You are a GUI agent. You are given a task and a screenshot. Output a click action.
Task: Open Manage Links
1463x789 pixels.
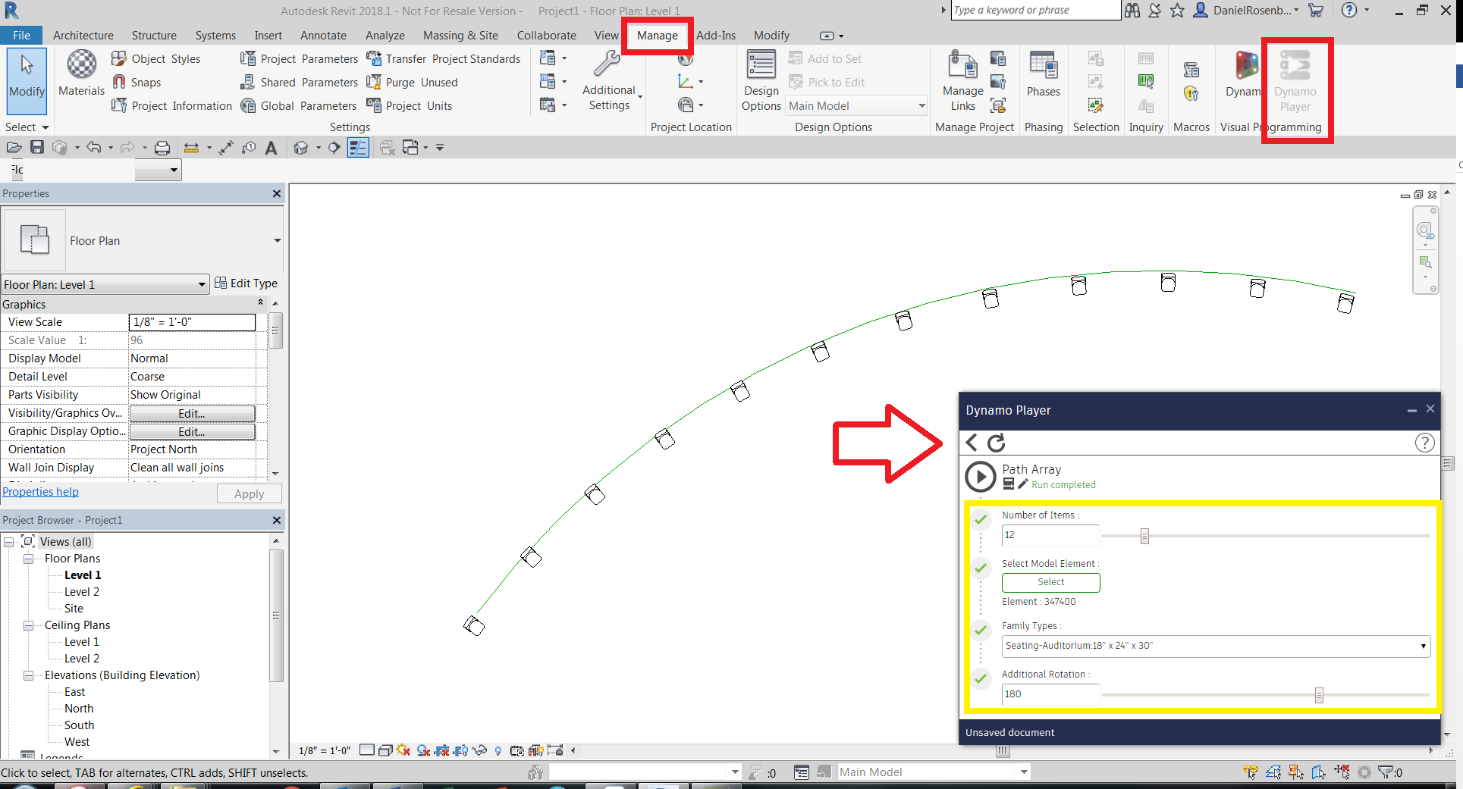[962, 81]
